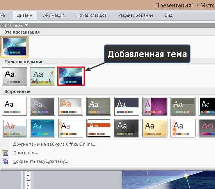This screenshot has height=189, width=215.
Task: Click the Поиск тем menu entry
Action: click(x=26, y=153)
